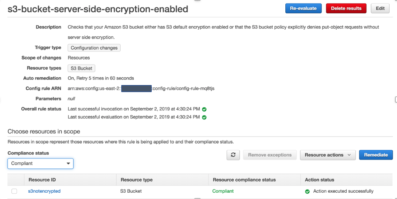Click the Action status column header
Screen dimensions: 397x199
point(319,180)
